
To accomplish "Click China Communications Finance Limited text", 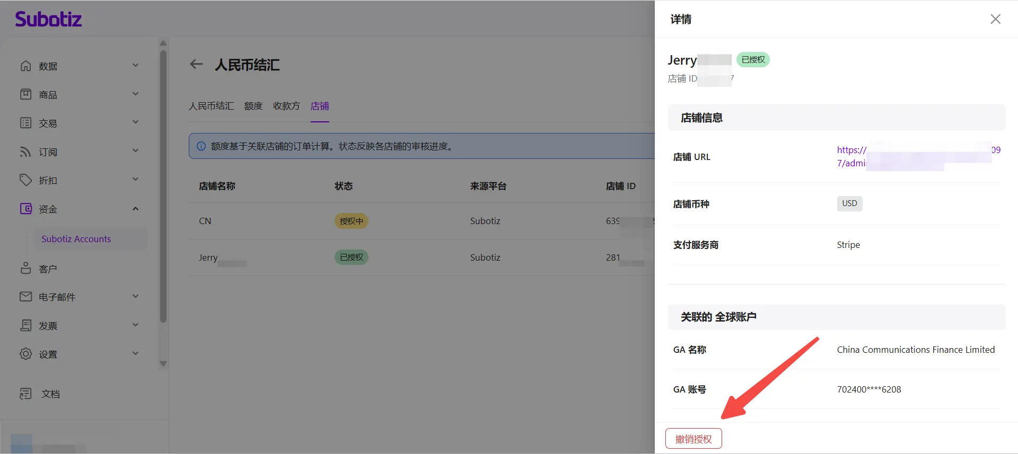I will click(x=916, y=350).
